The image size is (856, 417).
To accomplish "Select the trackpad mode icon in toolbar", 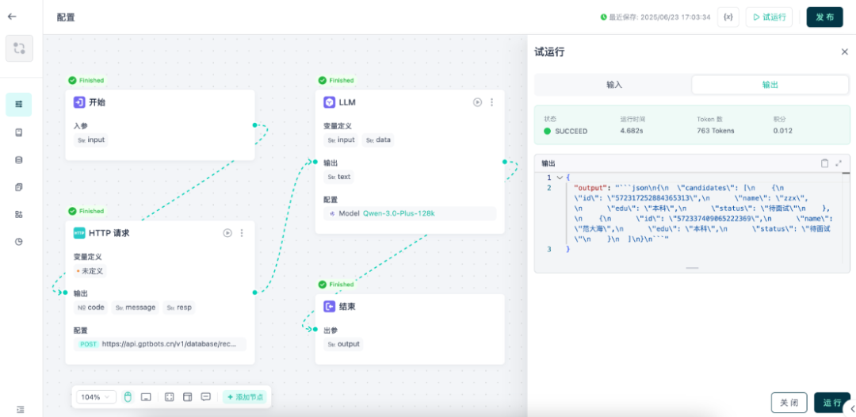I will click(x=146, y=397).
